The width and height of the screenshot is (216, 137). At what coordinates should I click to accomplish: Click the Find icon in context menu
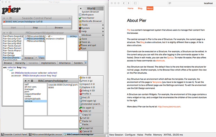pyautogui.click(x=81, y=98)
